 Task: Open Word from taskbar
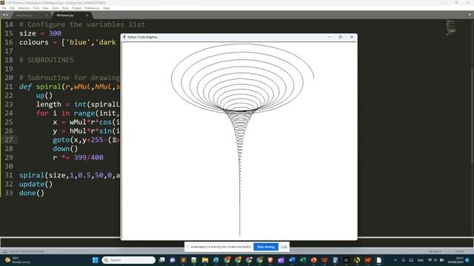click(292, 260)
